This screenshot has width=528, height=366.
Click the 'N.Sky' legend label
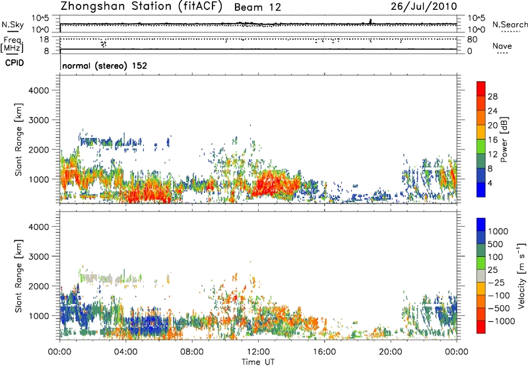tap(13, 24)
